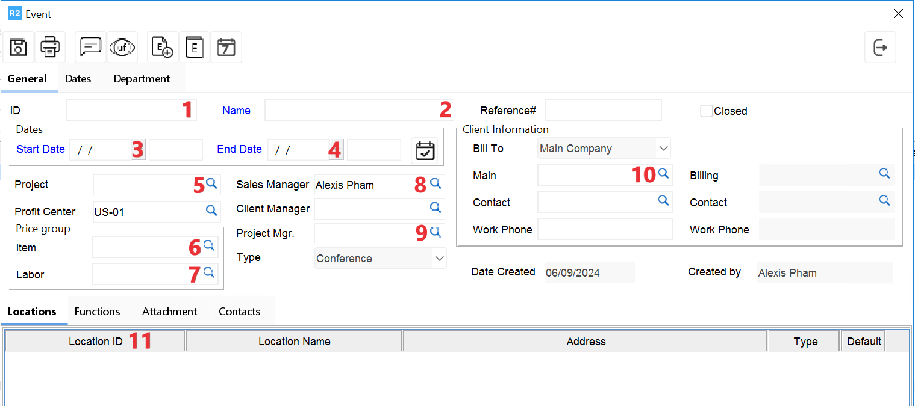Search Sales Manager with magnifier icon

click(x=436, y=183)
